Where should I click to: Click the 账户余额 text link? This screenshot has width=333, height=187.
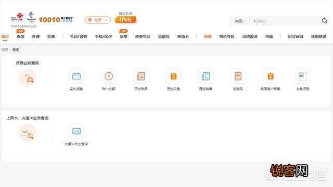tap(109, 89)
